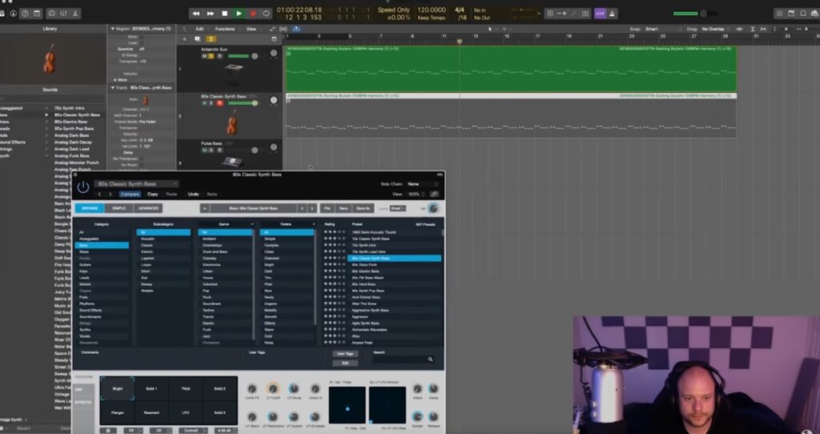Switch to the SIMPLE tab in Alchemy

pos(119,208)
